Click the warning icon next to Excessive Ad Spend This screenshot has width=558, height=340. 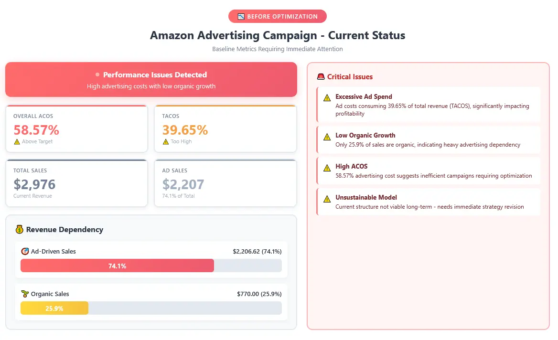pos(327,97)
